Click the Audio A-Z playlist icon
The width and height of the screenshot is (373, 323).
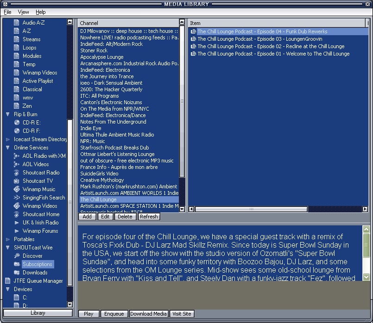click(x=16, y=23)
